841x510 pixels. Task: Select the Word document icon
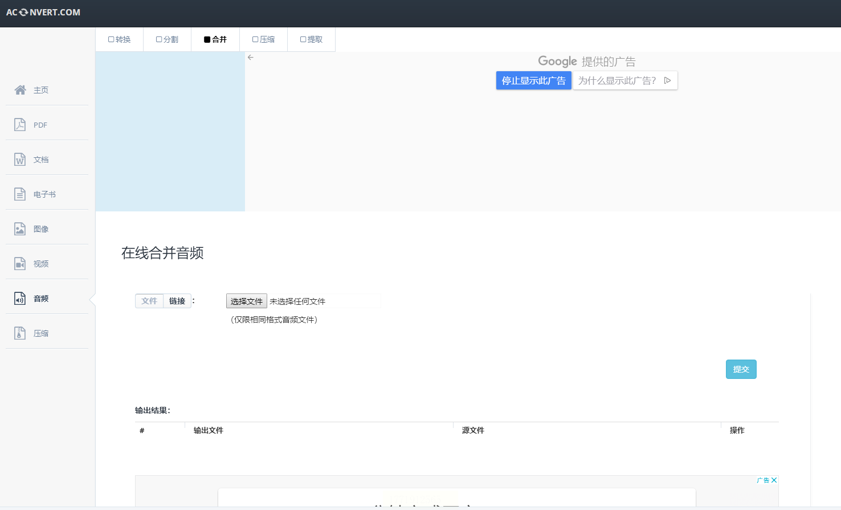20,160
